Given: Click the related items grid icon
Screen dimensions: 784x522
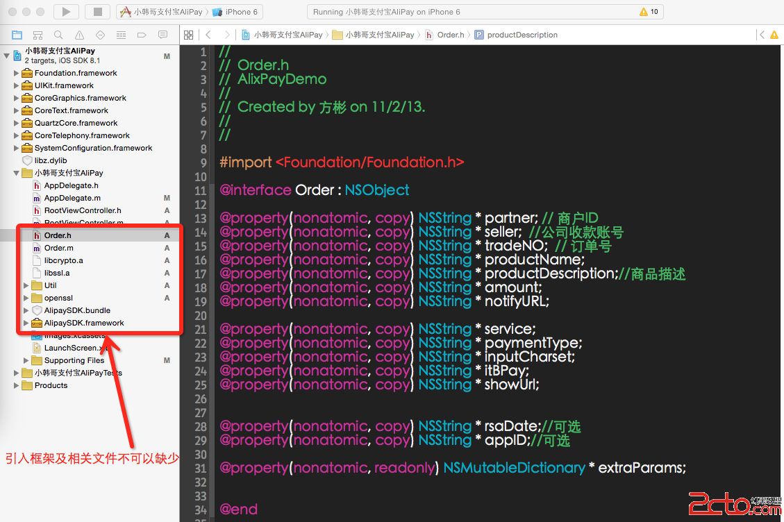Looking at the screenshot, I should click(188, 35).
